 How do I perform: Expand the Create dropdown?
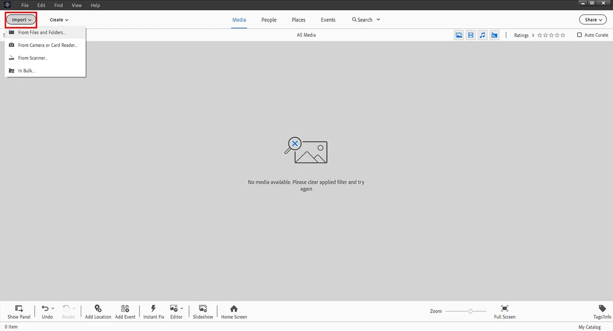(59, 20)
